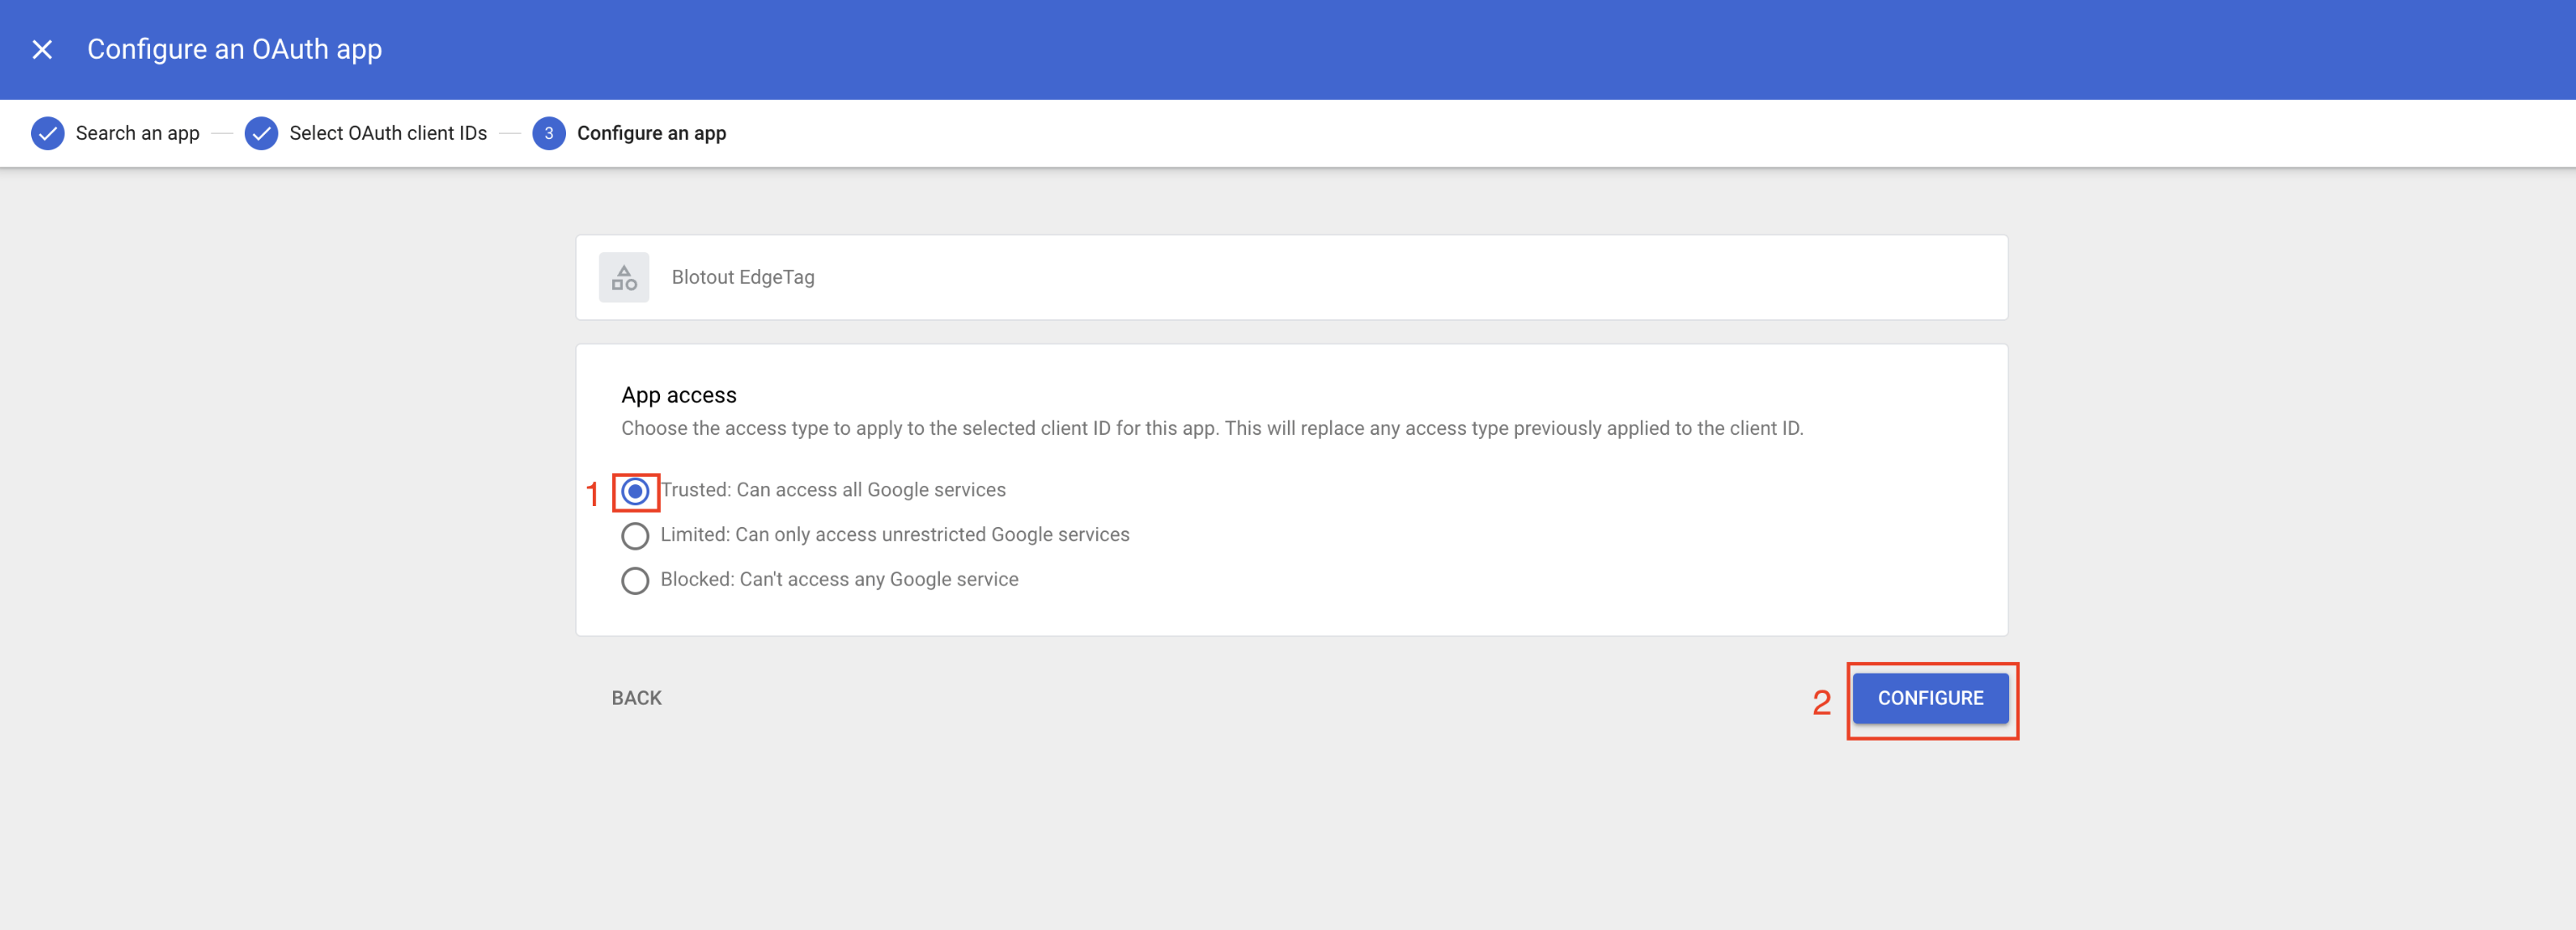Viewport: 2576px width, 930px height.
Task: Select the Trusted access radio button
Action: click(635, 492)
